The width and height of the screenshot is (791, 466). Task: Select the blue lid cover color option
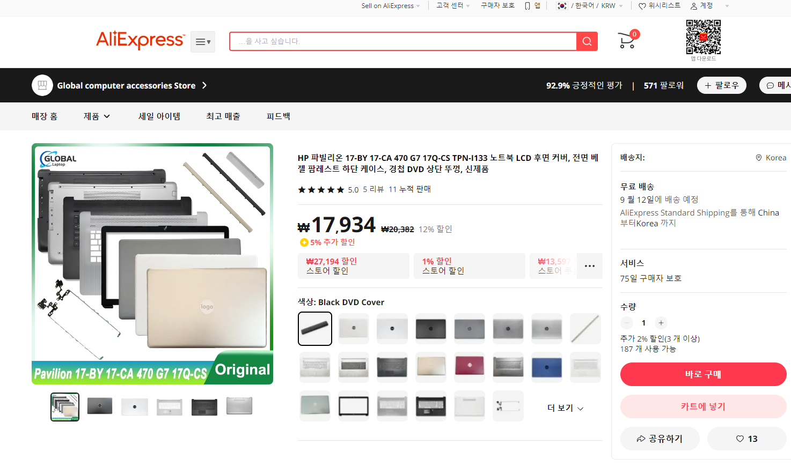[547, 367]
